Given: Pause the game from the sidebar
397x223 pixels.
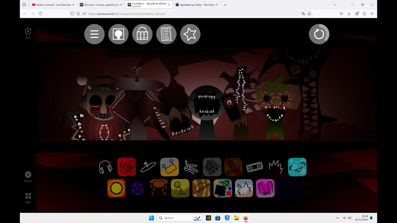Looking at the screenshot, I should [28, 177].
